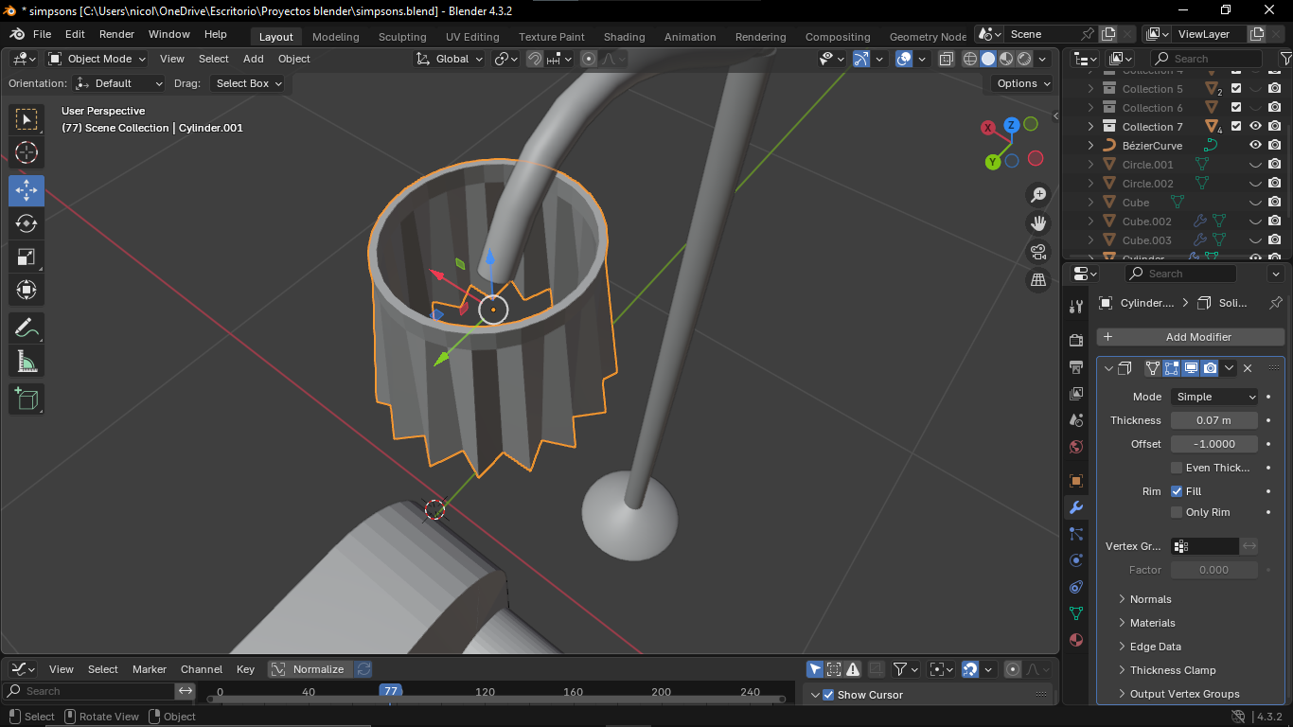The width and height of the screenshot is (1293, 727).
Task: Open the timeline Marker menu
Action: tap(149, 669)
